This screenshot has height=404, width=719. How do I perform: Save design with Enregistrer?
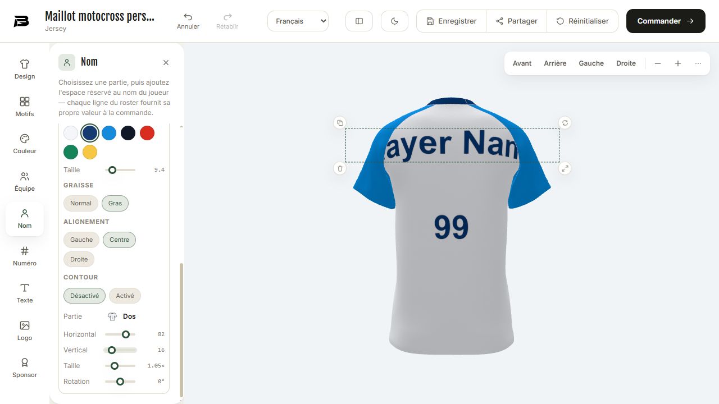tap(451, 21)
